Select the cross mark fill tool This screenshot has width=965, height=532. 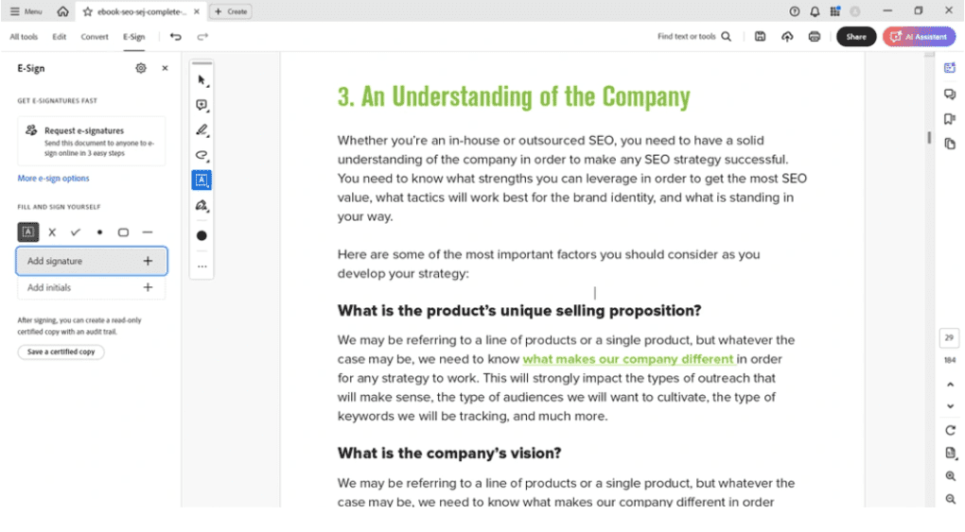(52, 232)
